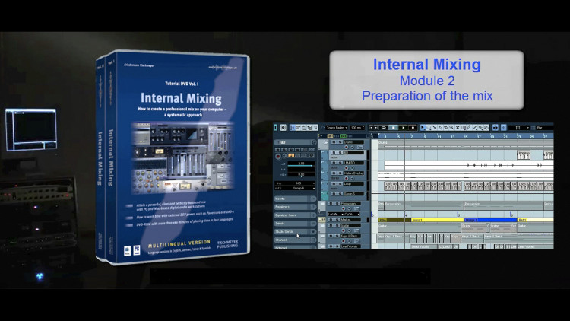Select the Object Selection arrow tool
This screenshot has height=321, width=570.
(x=423, y=127)
